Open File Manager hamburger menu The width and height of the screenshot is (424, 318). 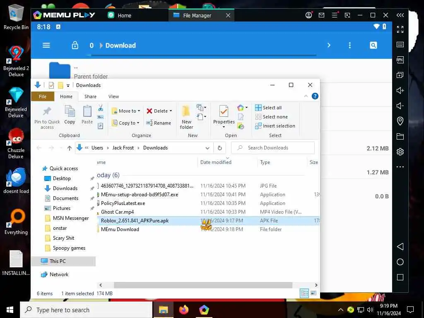(x=46, y=45)
